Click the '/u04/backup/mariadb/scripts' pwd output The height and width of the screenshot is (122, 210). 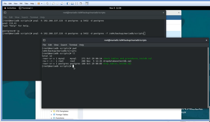click(x=59, y=51)
